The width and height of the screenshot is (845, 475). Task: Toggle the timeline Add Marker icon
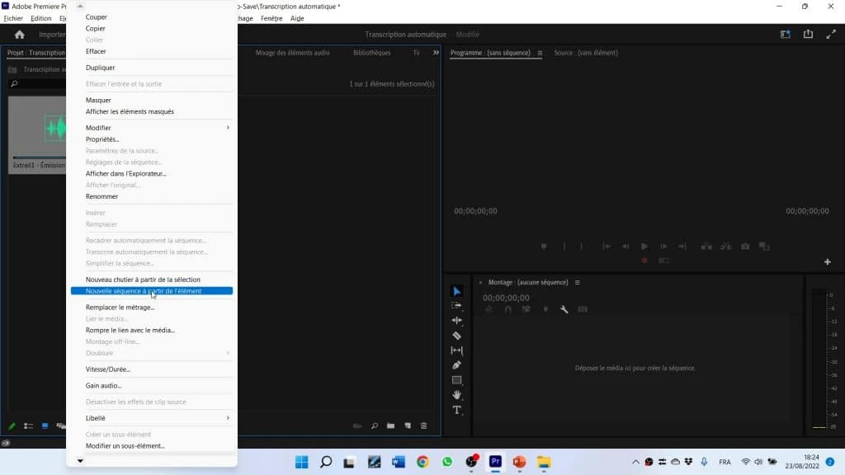coord(545,310)
